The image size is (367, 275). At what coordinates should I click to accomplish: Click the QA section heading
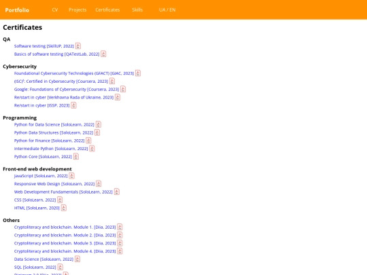click(7, 39)
